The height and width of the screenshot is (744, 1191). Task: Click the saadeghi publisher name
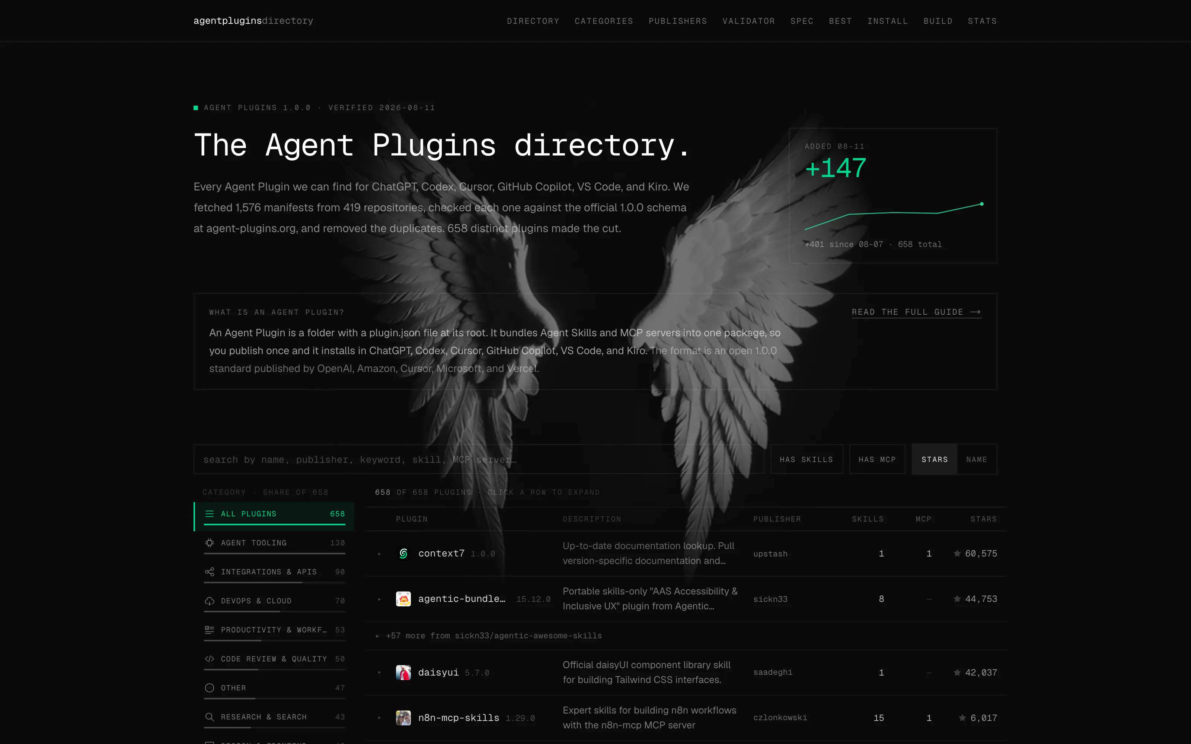773,672
